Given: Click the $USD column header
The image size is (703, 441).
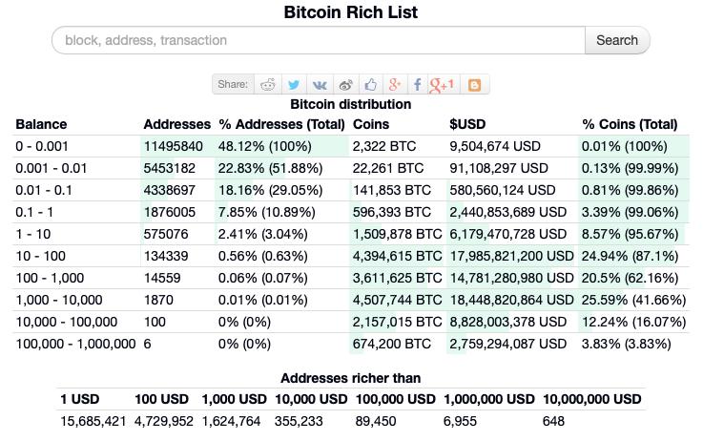Looking at the screenshot, I should tap(467, 124).
